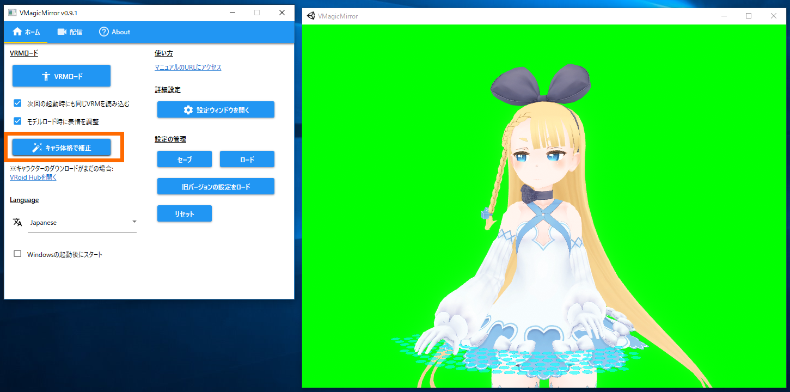Maximize the VMagicMirror character viewer window

click(749, 16)
